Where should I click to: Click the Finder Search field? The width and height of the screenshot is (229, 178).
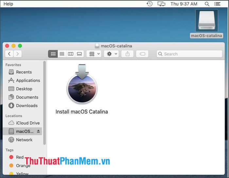[x=189, y=54]
